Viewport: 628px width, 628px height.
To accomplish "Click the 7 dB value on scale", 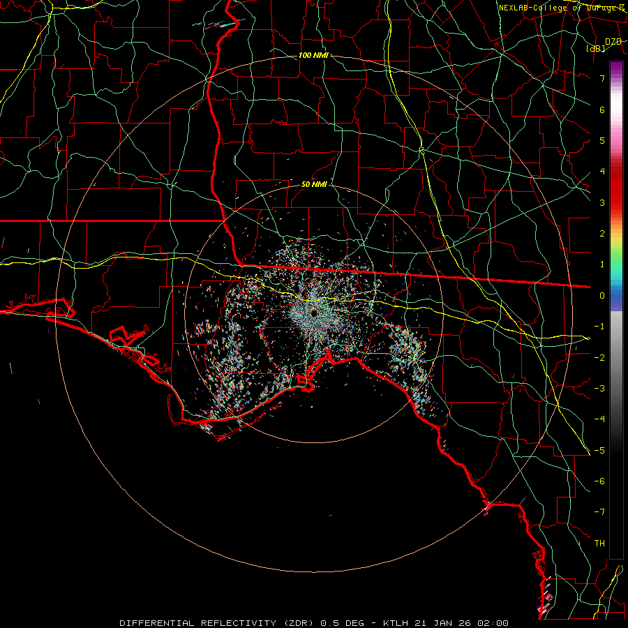I will (x=602, y=78).
